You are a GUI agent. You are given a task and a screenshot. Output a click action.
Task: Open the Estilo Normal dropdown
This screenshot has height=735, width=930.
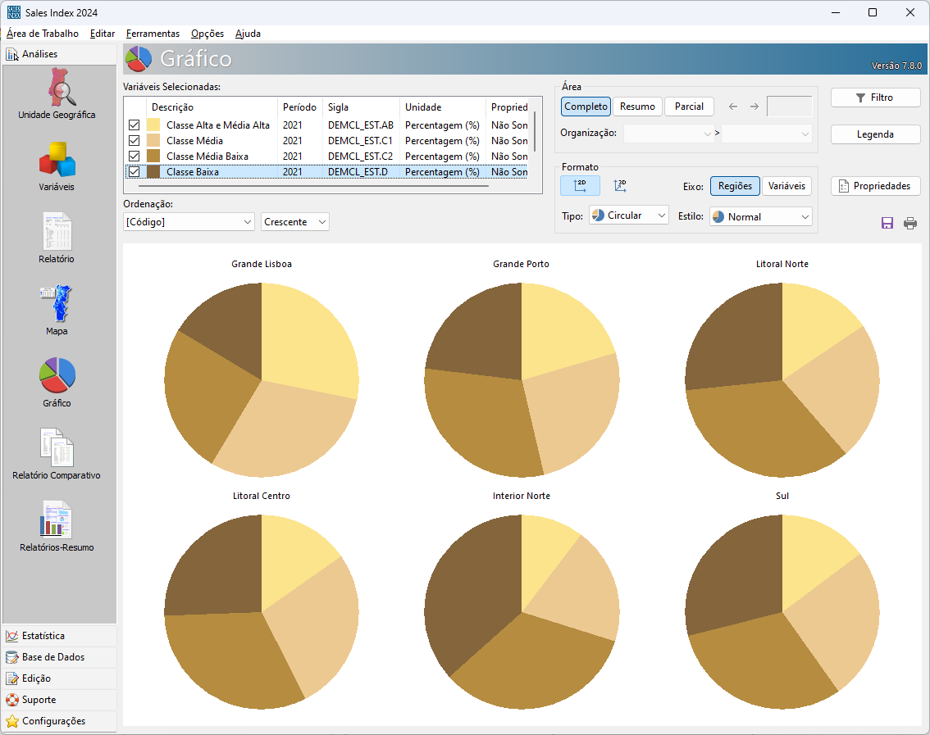coord(760,217)
